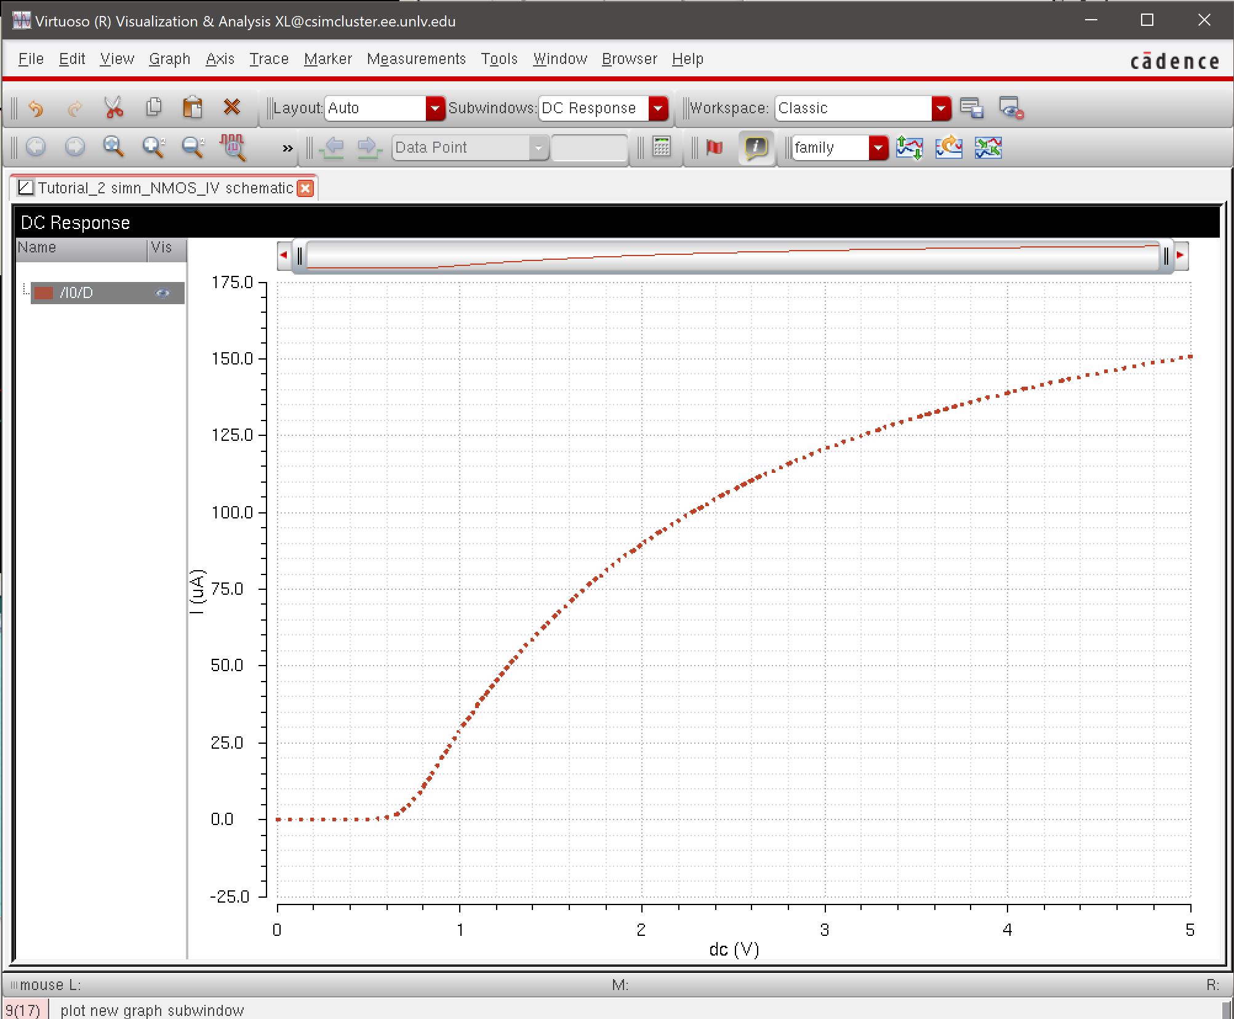Jump to next data point arrow

(x=369, y=148)
